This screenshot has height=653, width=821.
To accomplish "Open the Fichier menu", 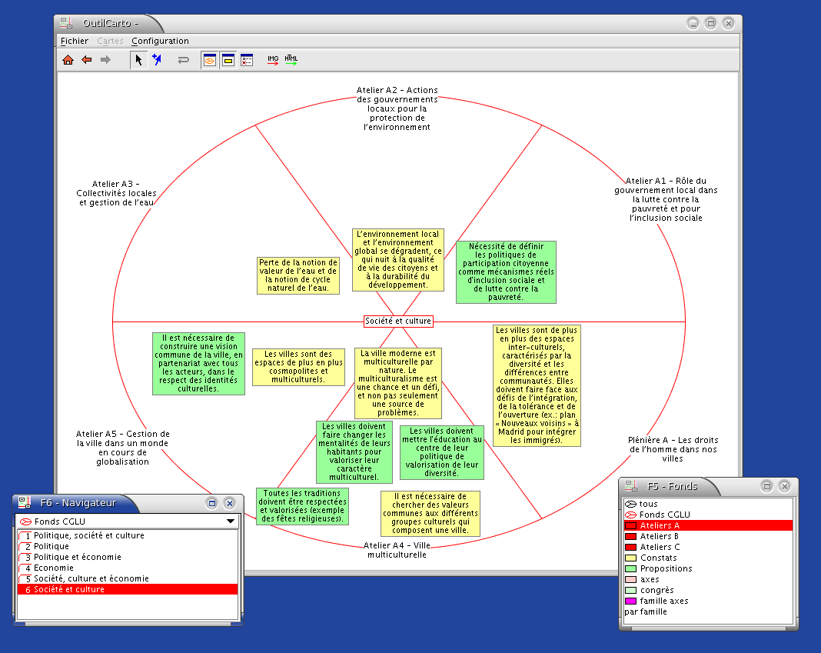I will click(75, 41).
